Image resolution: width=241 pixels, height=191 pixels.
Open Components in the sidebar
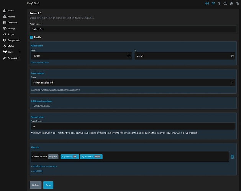pyautogui.click(x=14, y=40)
